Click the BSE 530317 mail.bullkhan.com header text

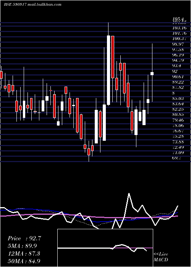[x=32, y=5]
